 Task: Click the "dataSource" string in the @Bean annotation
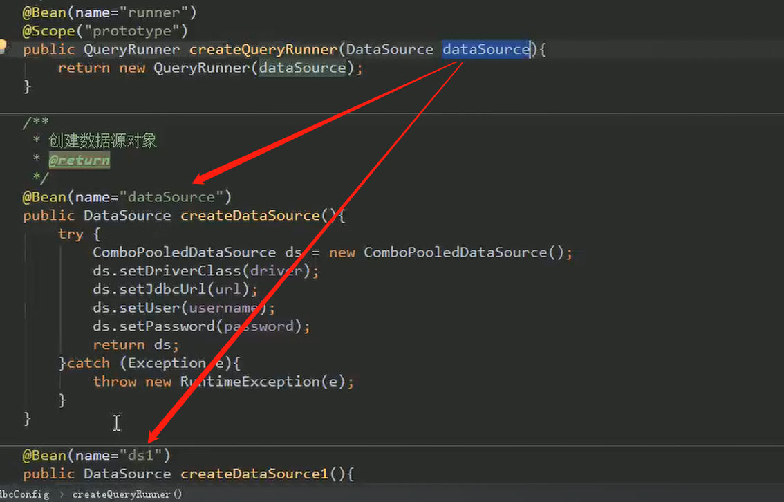click(x=171, y=197)
